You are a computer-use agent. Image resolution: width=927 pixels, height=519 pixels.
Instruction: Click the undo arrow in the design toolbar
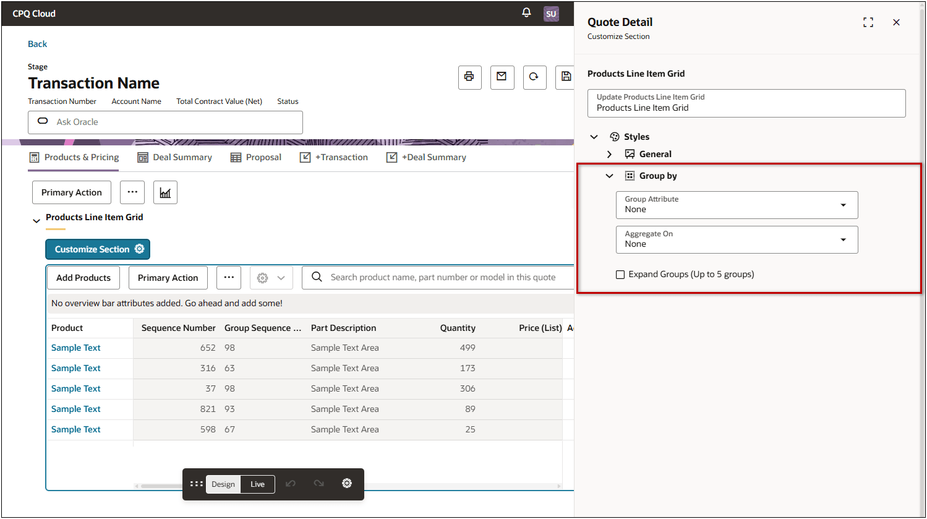tap(291, 484)
